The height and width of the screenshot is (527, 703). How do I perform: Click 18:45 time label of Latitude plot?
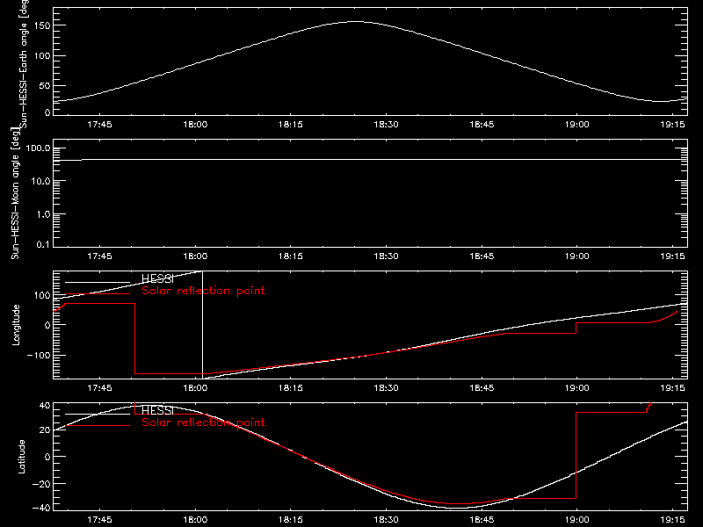click(482, 520)
